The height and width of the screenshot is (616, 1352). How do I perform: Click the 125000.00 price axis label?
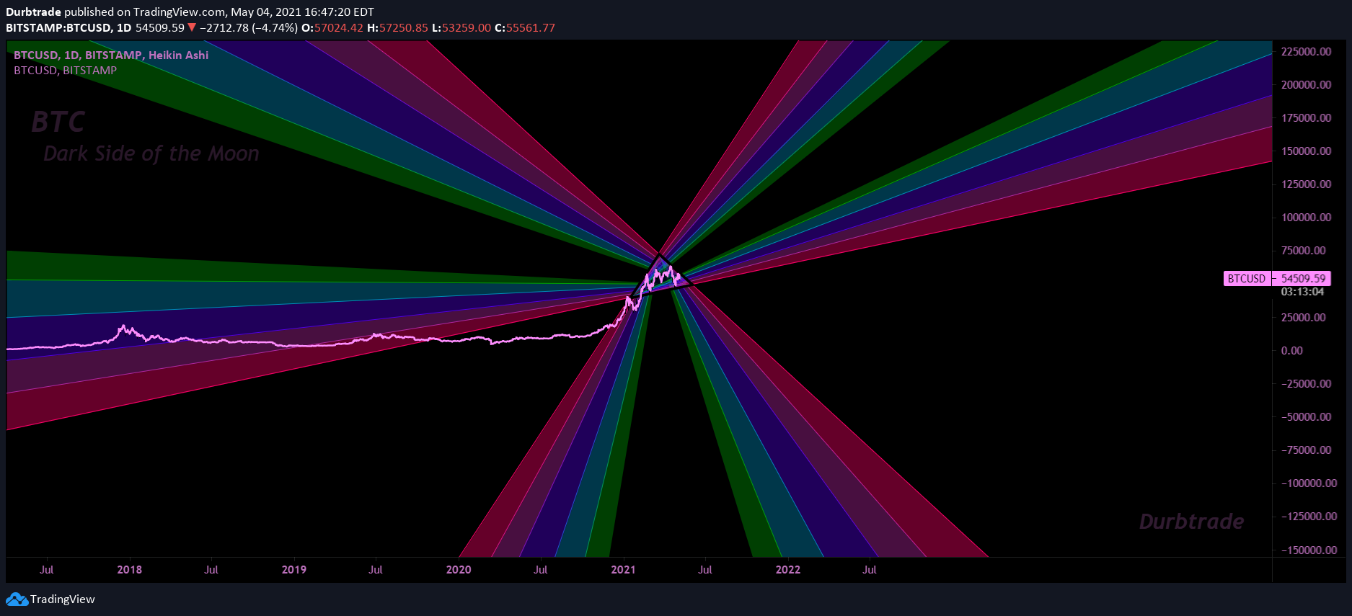(x=1306, y=184)
